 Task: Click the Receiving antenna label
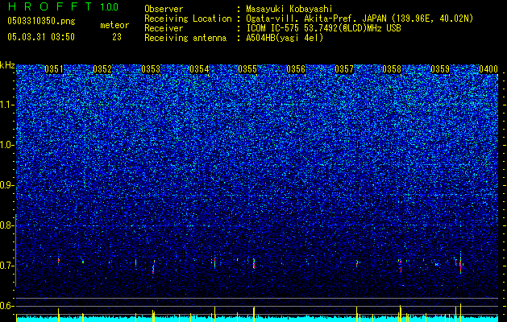(185, 38)
